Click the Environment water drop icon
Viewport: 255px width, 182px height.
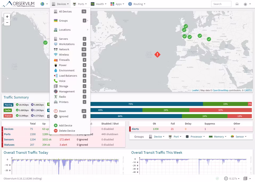point(56,71)
